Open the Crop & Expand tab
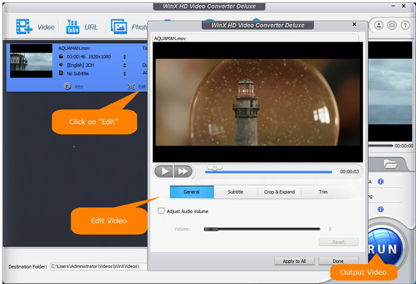Image resolution: width=416 pixels, height=284 pixels. coord(279,192)
